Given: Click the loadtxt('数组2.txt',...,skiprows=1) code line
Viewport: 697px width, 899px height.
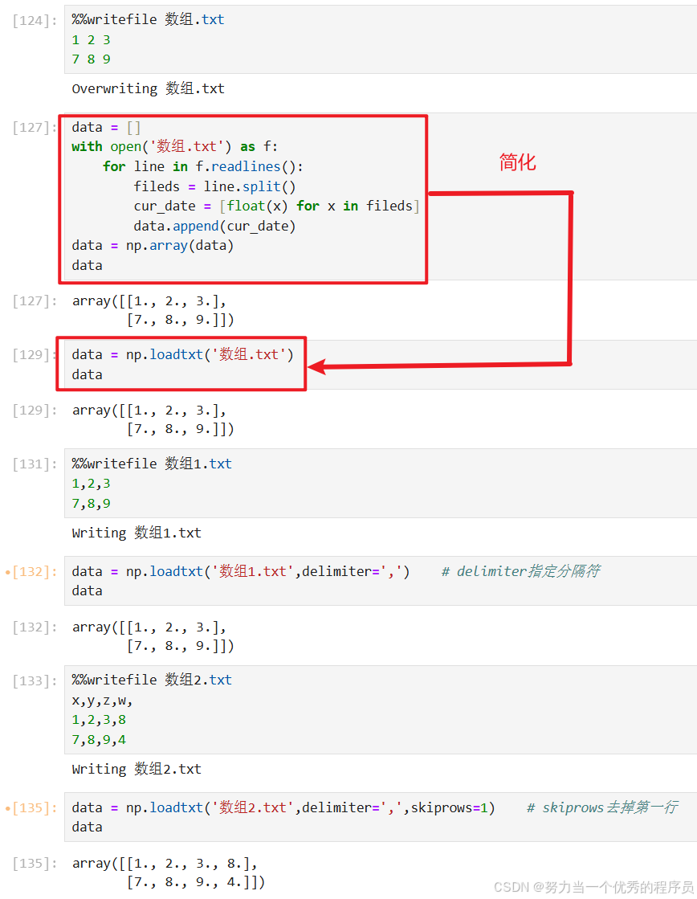Looking at the screenshot, I should pos(283,808).
